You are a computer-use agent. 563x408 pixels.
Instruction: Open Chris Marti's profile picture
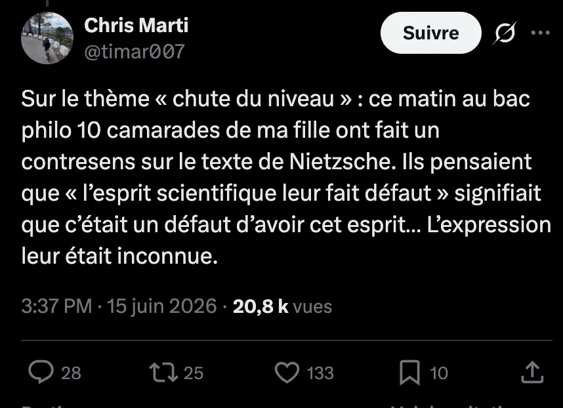(x=47, y=37)
